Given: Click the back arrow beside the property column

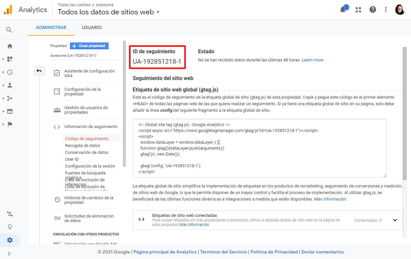Looking at the screenshot, I should [39, 71].
